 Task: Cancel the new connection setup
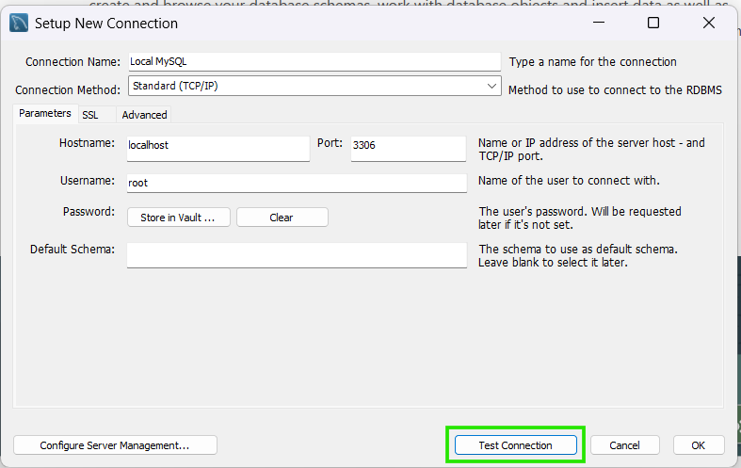[x=625, y=445]
